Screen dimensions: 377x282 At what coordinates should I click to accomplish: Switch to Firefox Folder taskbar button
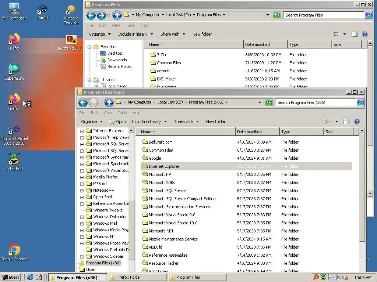click(x=137, y=277)
